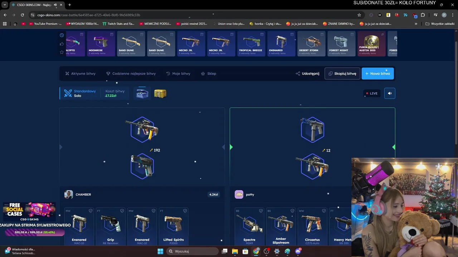Open the recent drops clock filter
This screenshot has height=257, width=458.
(x=62, y=35)
